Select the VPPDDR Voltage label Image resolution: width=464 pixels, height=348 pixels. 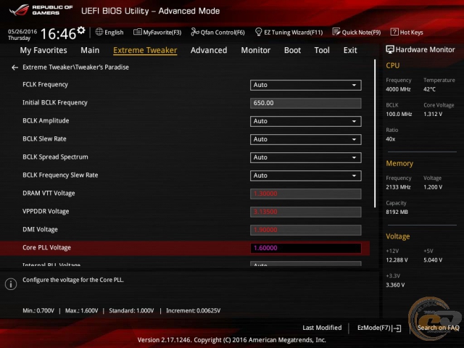(46, 211)
